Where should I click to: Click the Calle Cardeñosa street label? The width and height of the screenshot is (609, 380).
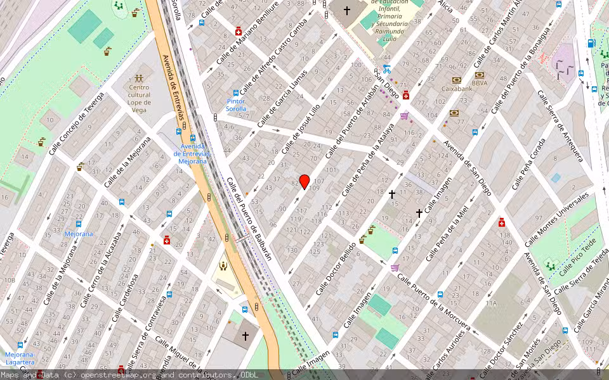coord(125,298)
